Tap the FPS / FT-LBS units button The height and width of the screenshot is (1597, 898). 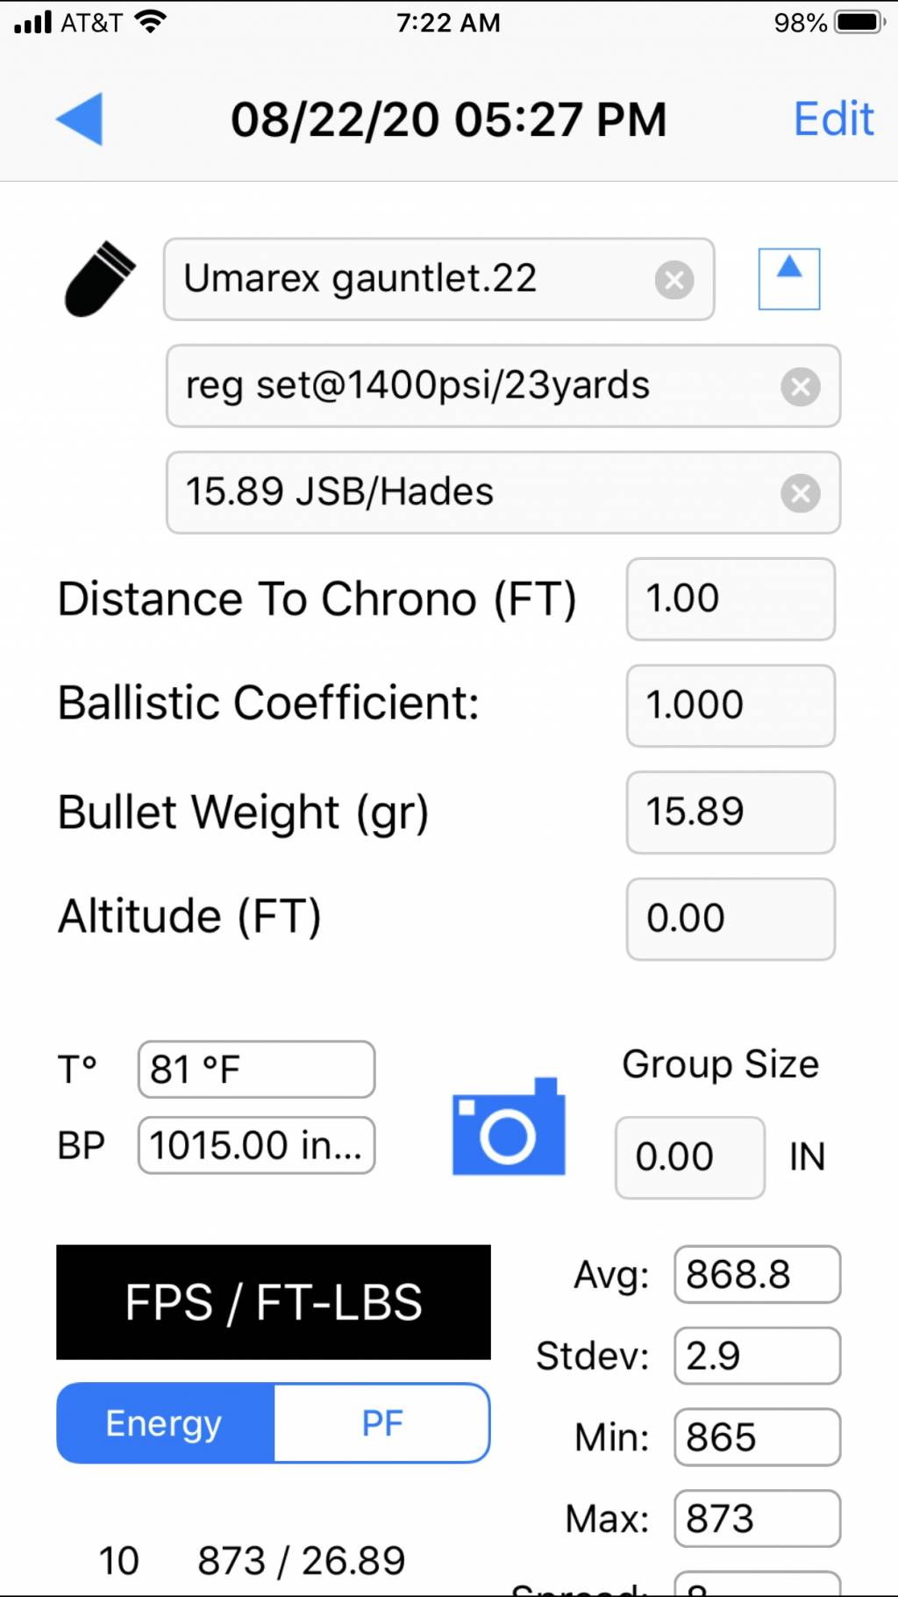coord(274,1302)
